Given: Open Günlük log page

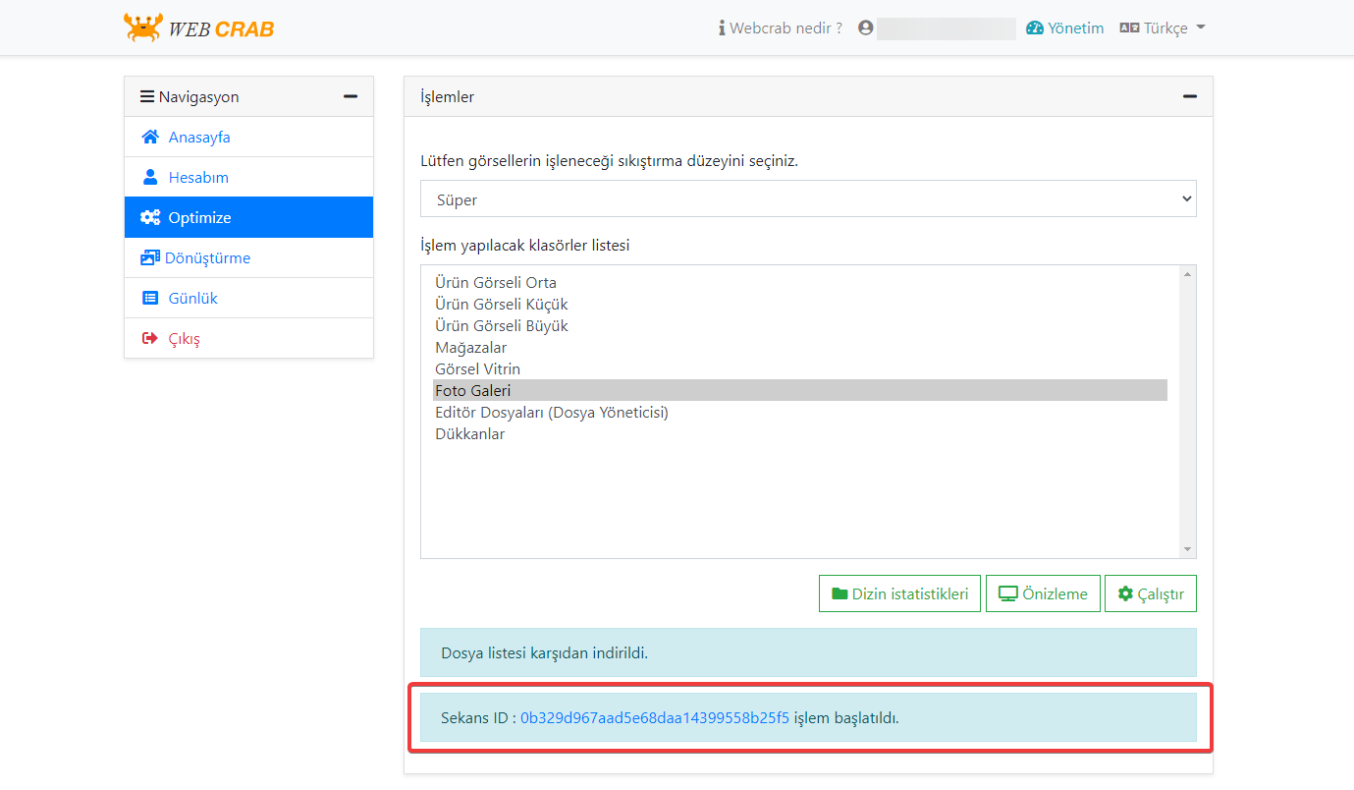Looking at the screenshot, I should (248, 298).
